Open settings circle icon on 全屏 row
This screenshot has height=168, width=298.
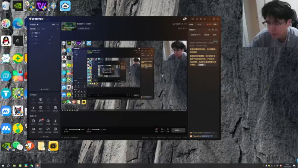point(52,36)
